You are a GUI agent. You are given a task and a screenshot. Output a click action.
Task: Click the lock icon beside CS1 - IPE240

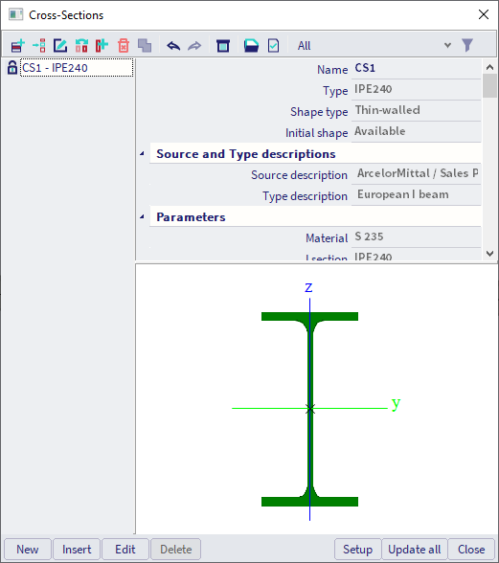(12, 67)
